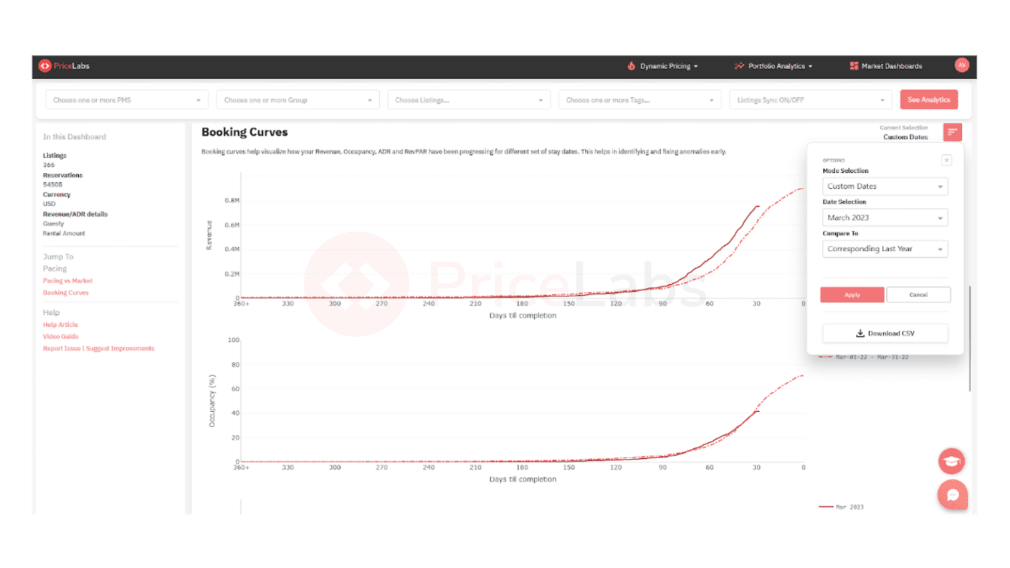This screenshot has width=1010, height=568.
Task: Open the Dynamic Pricing menu
Action: pyautogui.click(x=665, y=66)
